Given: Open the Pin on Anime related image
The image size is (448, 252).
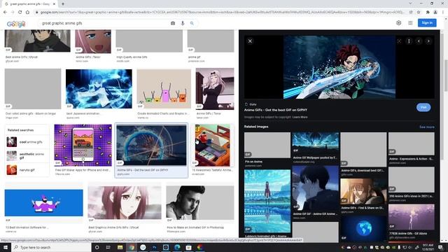Looking at the screenshot, I should pyautogui.click(x=267, y=145).
